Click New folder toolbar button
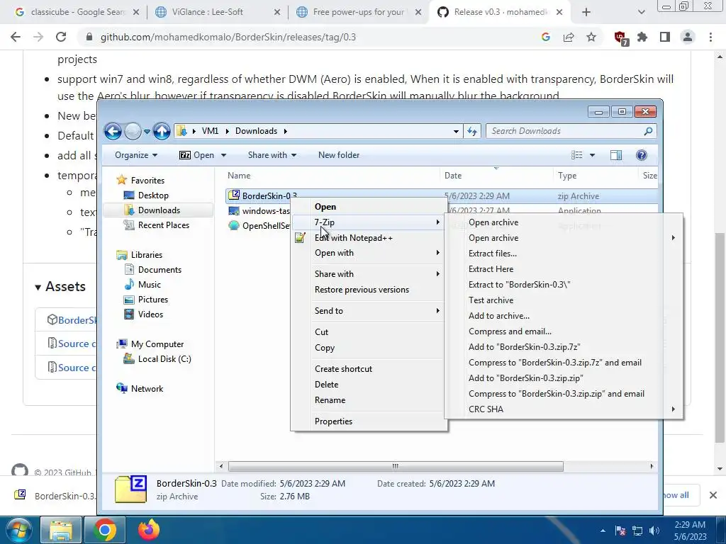Image resolution: width=726 pixels, height=544 pixels. (339, 155)
